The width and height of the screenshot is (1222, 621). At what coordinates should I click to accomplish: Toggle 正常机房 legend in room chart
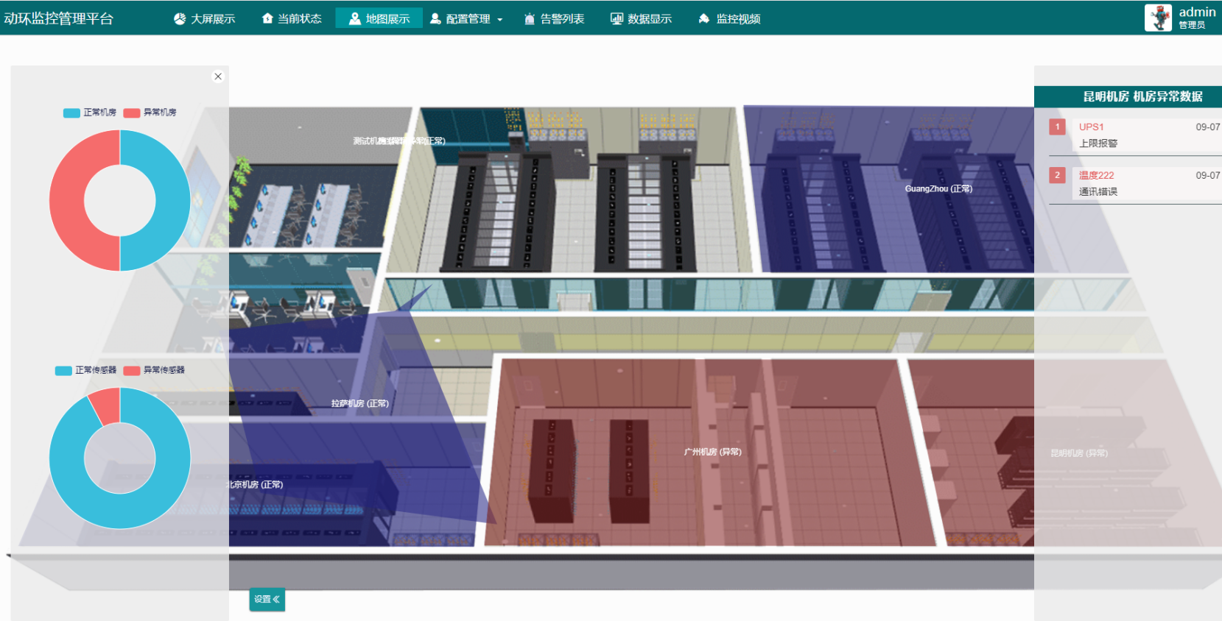pos(90,113)
